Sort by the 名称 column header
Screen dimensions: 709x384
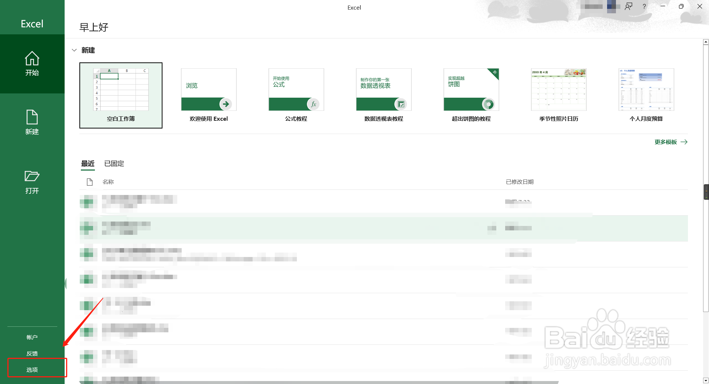(108, 182)
